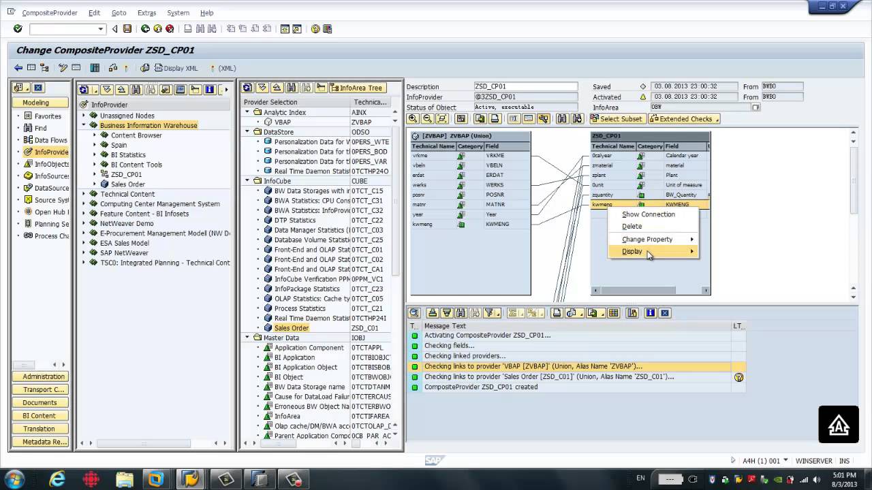Click the Zoom In magnifier above the diagram
872x490 pixels.
point(413,118)
